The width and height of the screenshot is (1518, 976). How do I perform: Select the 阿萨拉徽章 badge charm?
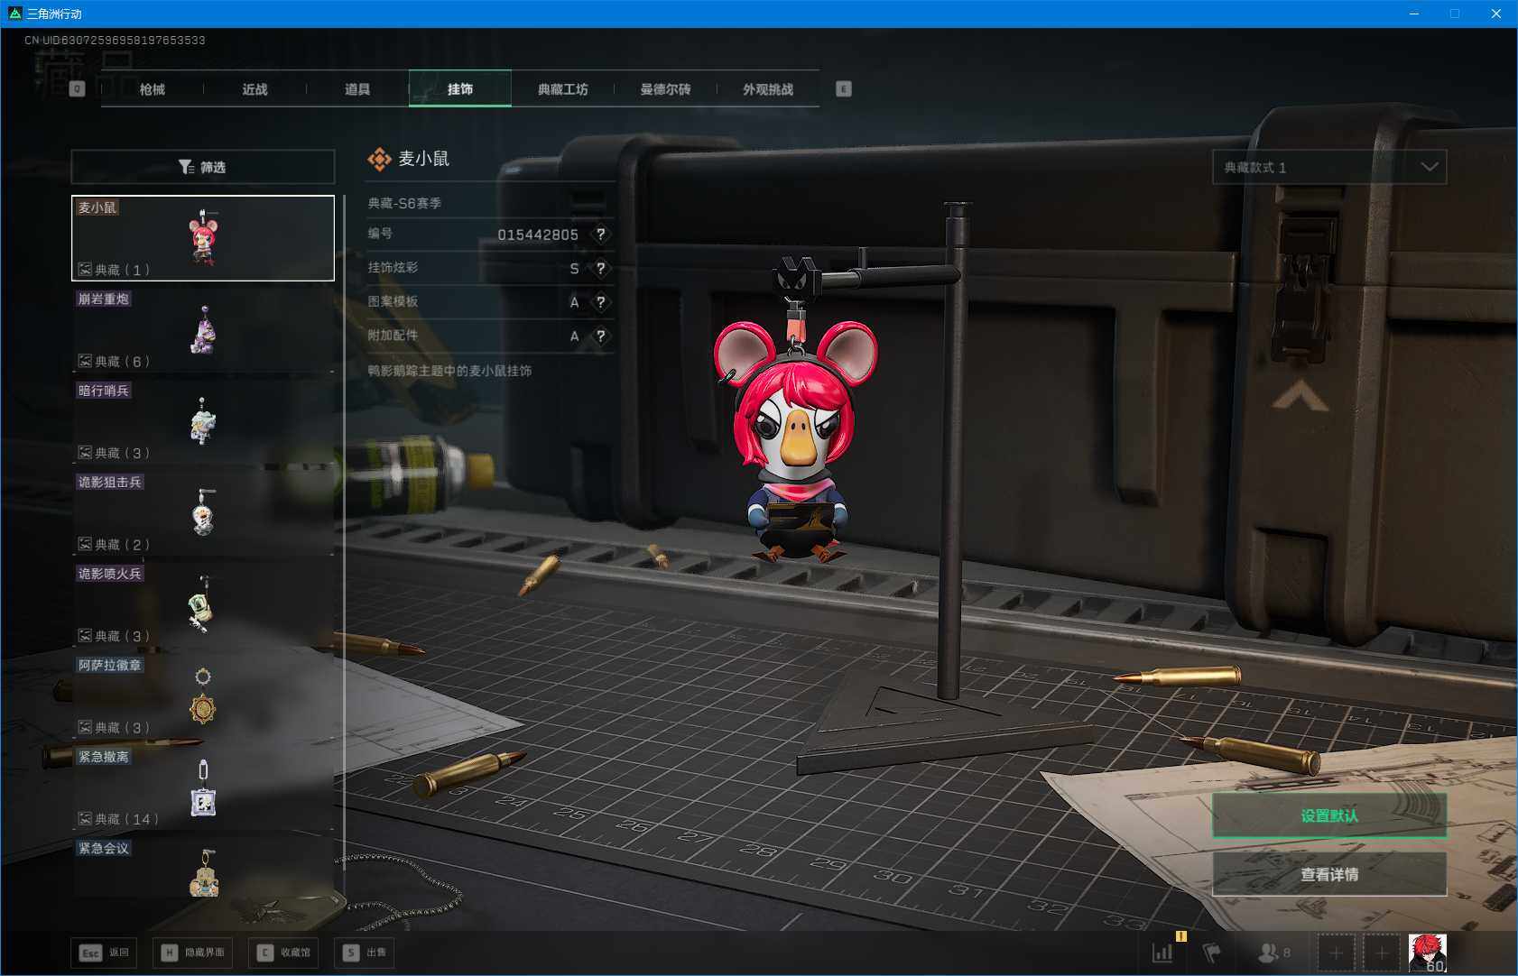click(203, 695)
